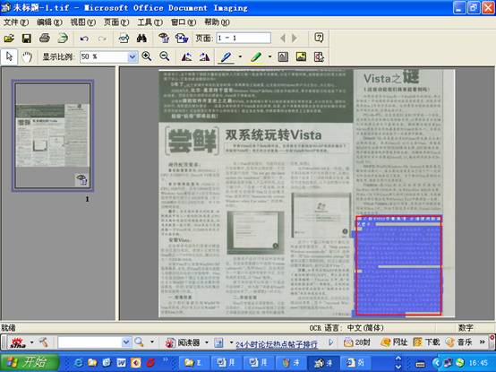The height and width of the screenshot is (372, 496).
Task: Go to the next page arrow
Action: point(295,39)
